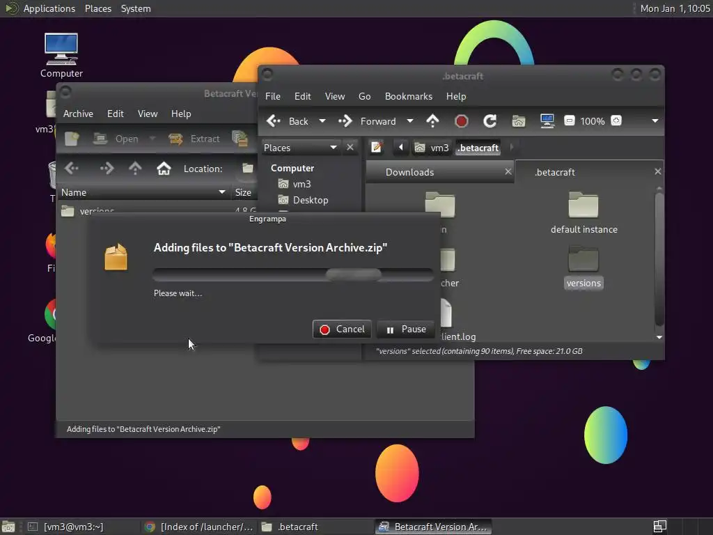Open file manager's Edit menu

[x=302, y=96]
